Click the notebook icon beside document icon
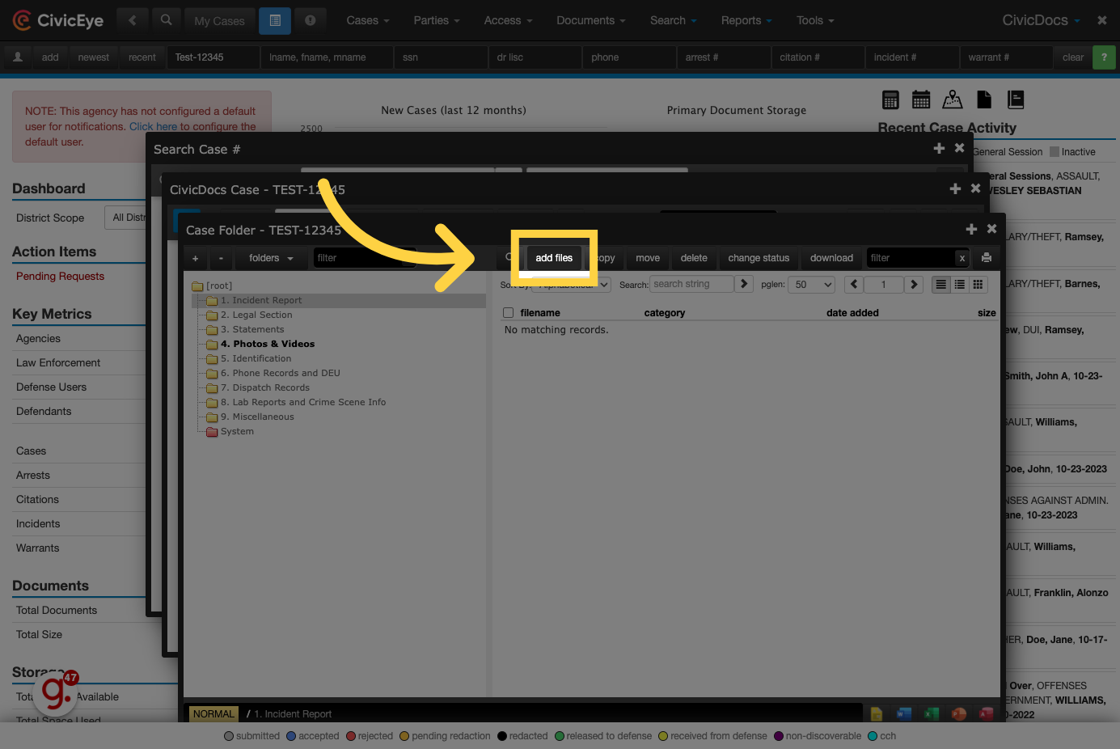 tap(1016, 99)
